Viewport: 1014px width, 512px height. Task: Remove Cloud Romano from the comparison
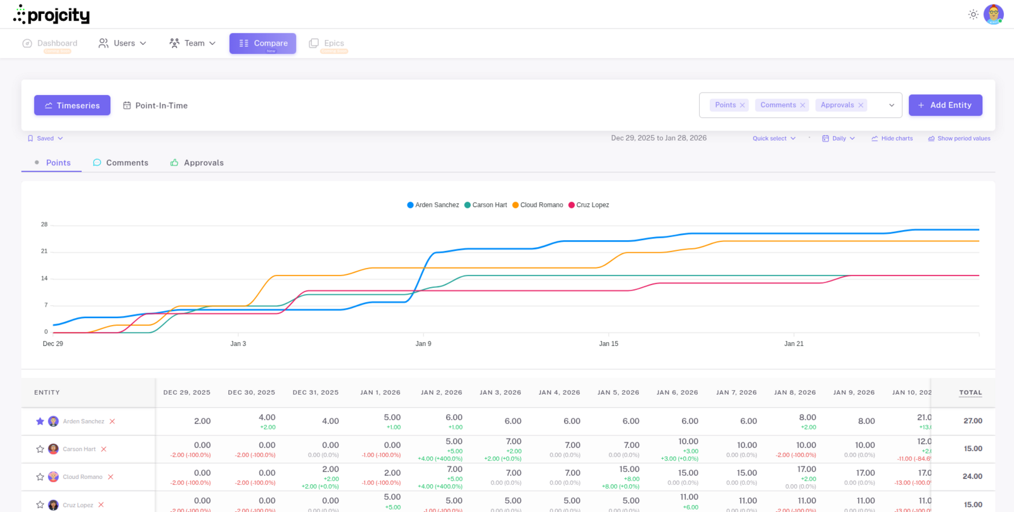110,477
